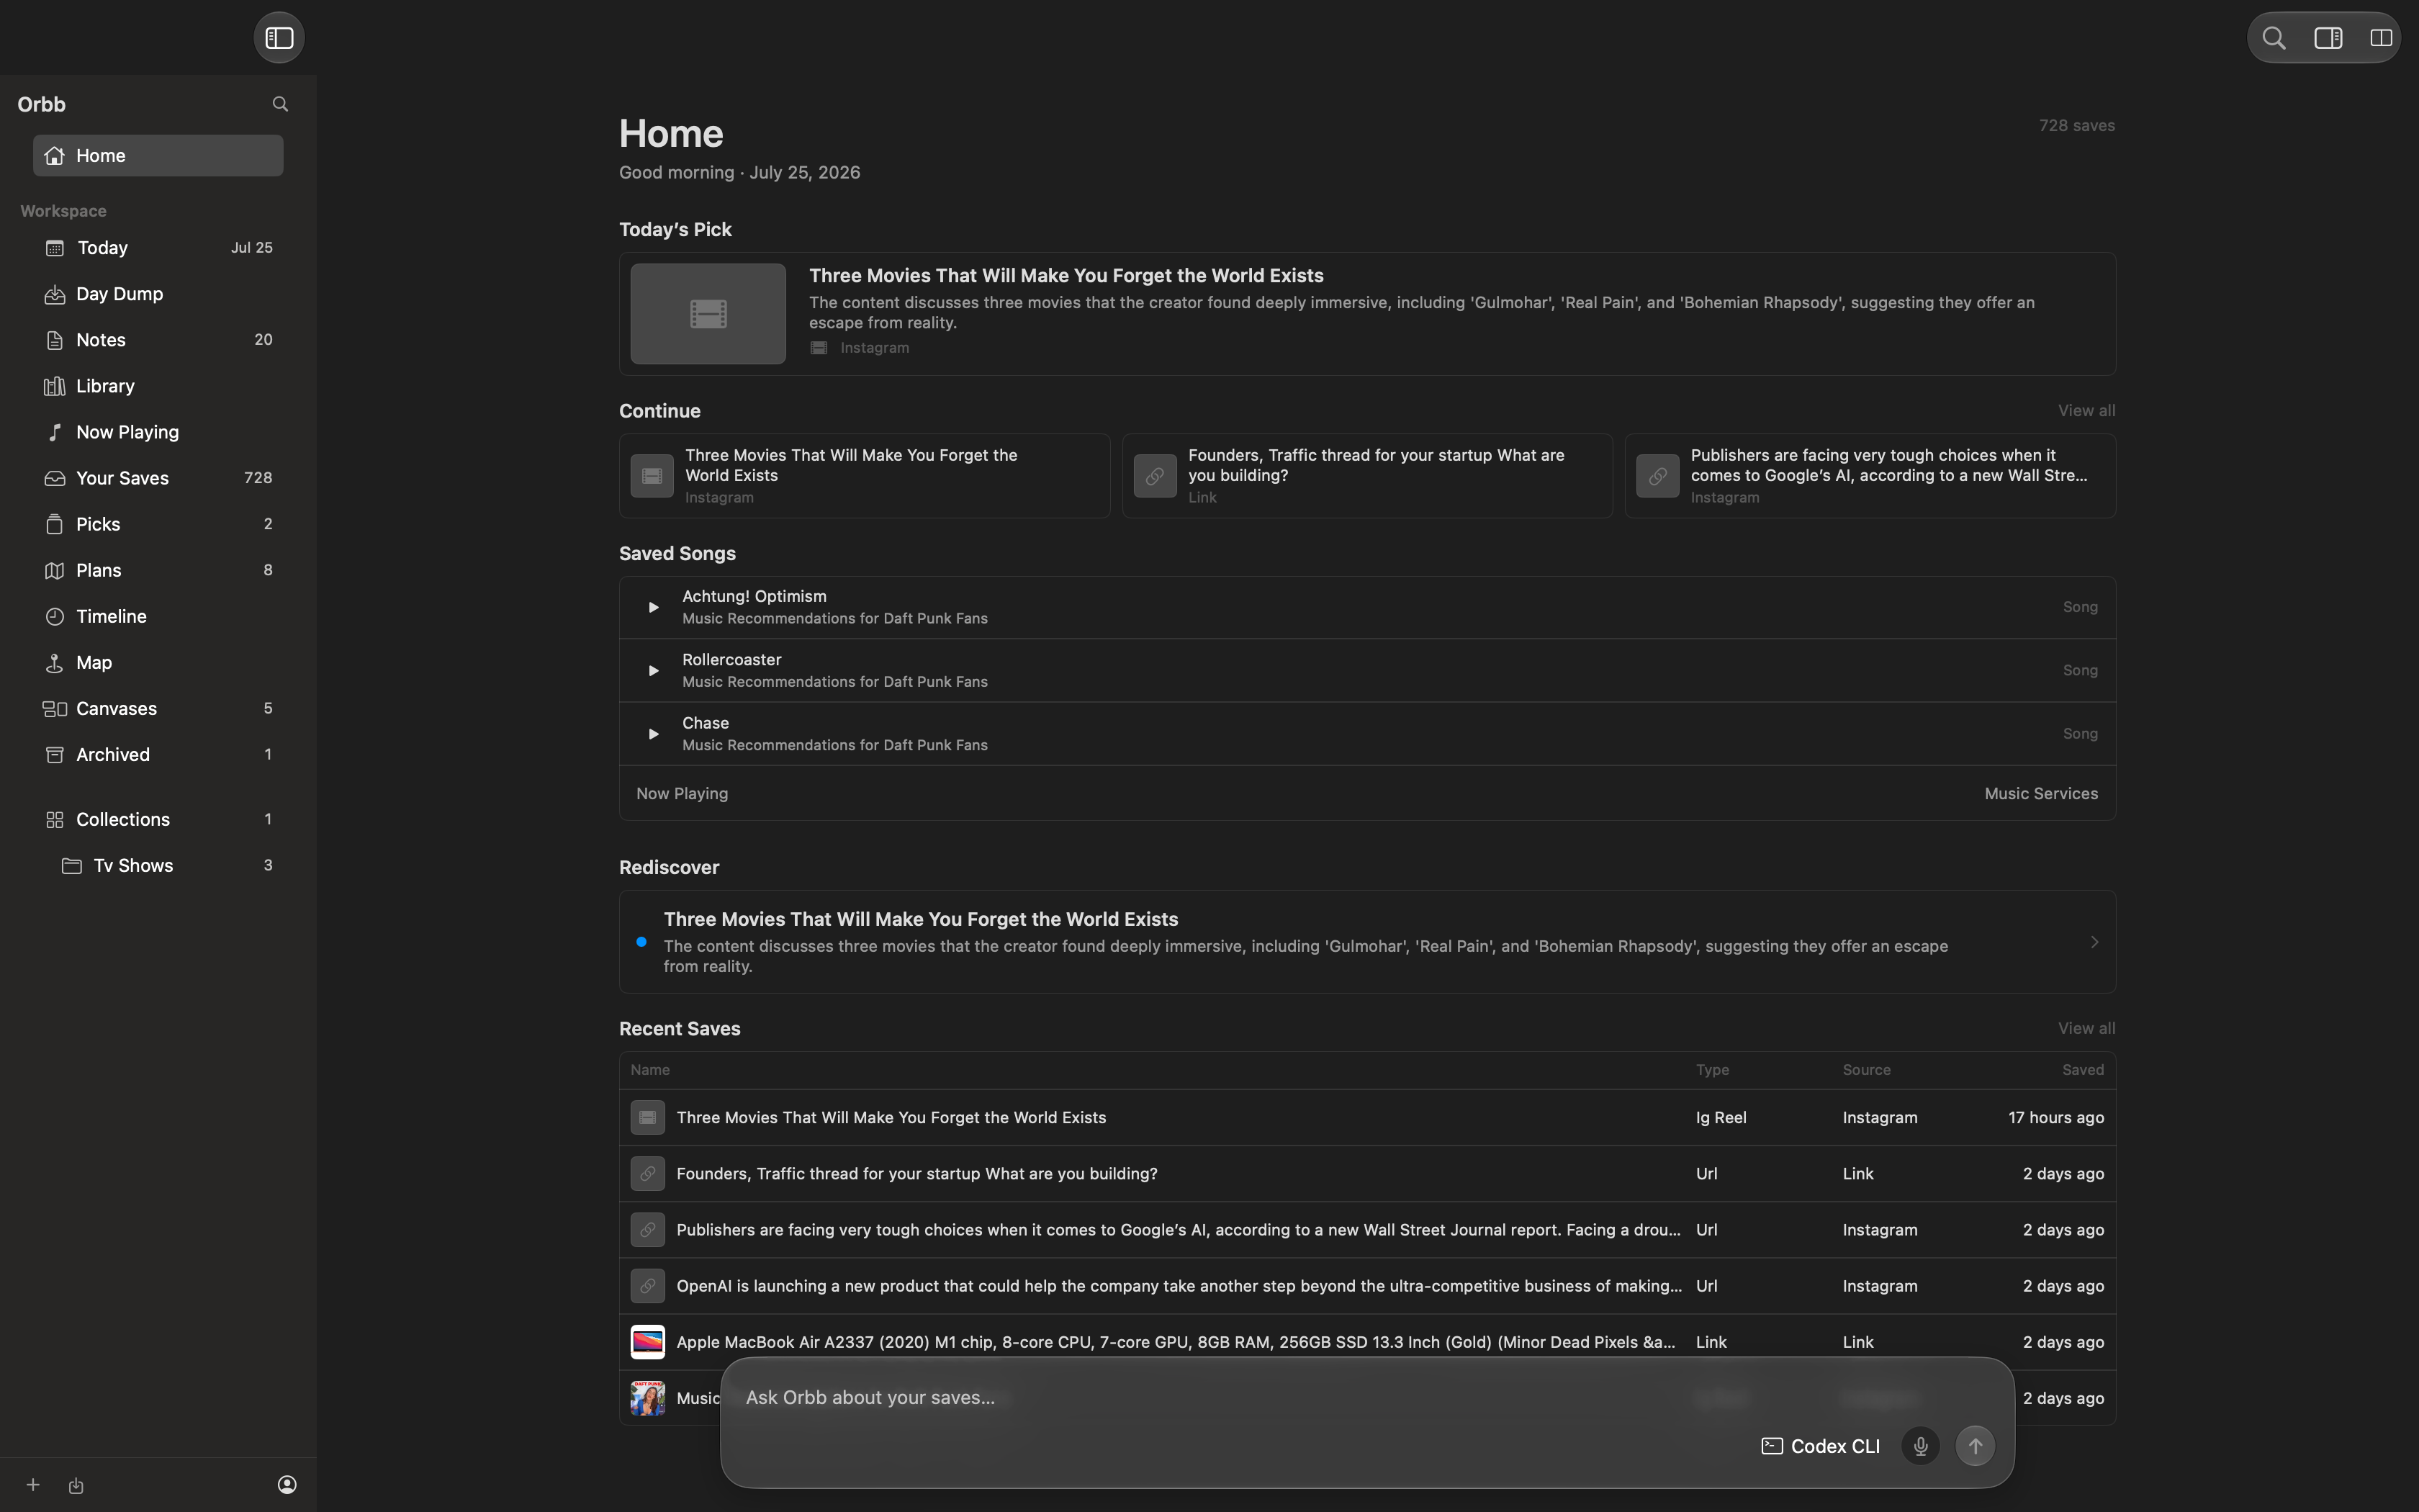Open the Today's Pick film thumbnail

click(708, 314)
